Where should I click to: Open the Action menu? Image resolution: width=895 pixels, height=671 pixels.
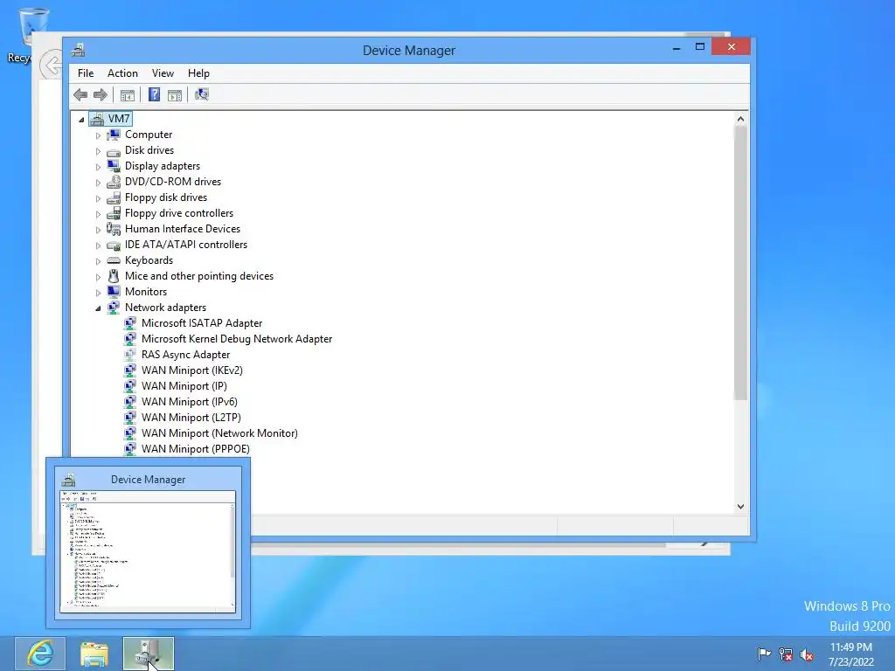pos(122,73)
